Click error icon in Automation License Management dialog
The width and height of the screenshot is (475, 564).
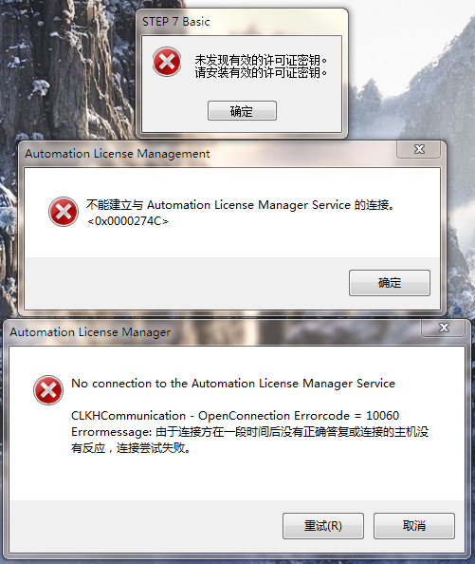64,212
